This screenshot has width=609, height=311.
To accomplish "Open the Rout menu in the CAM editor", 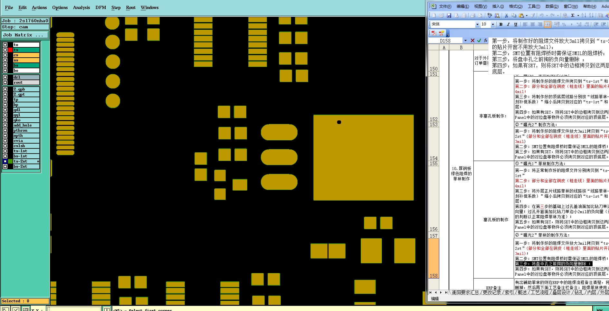I will [131, 7].
